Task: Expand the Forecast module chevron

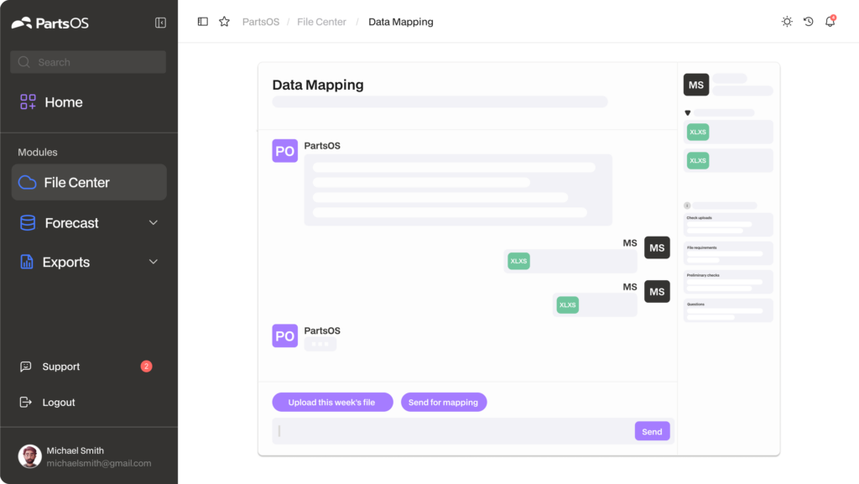Action: tap(154, 223)
